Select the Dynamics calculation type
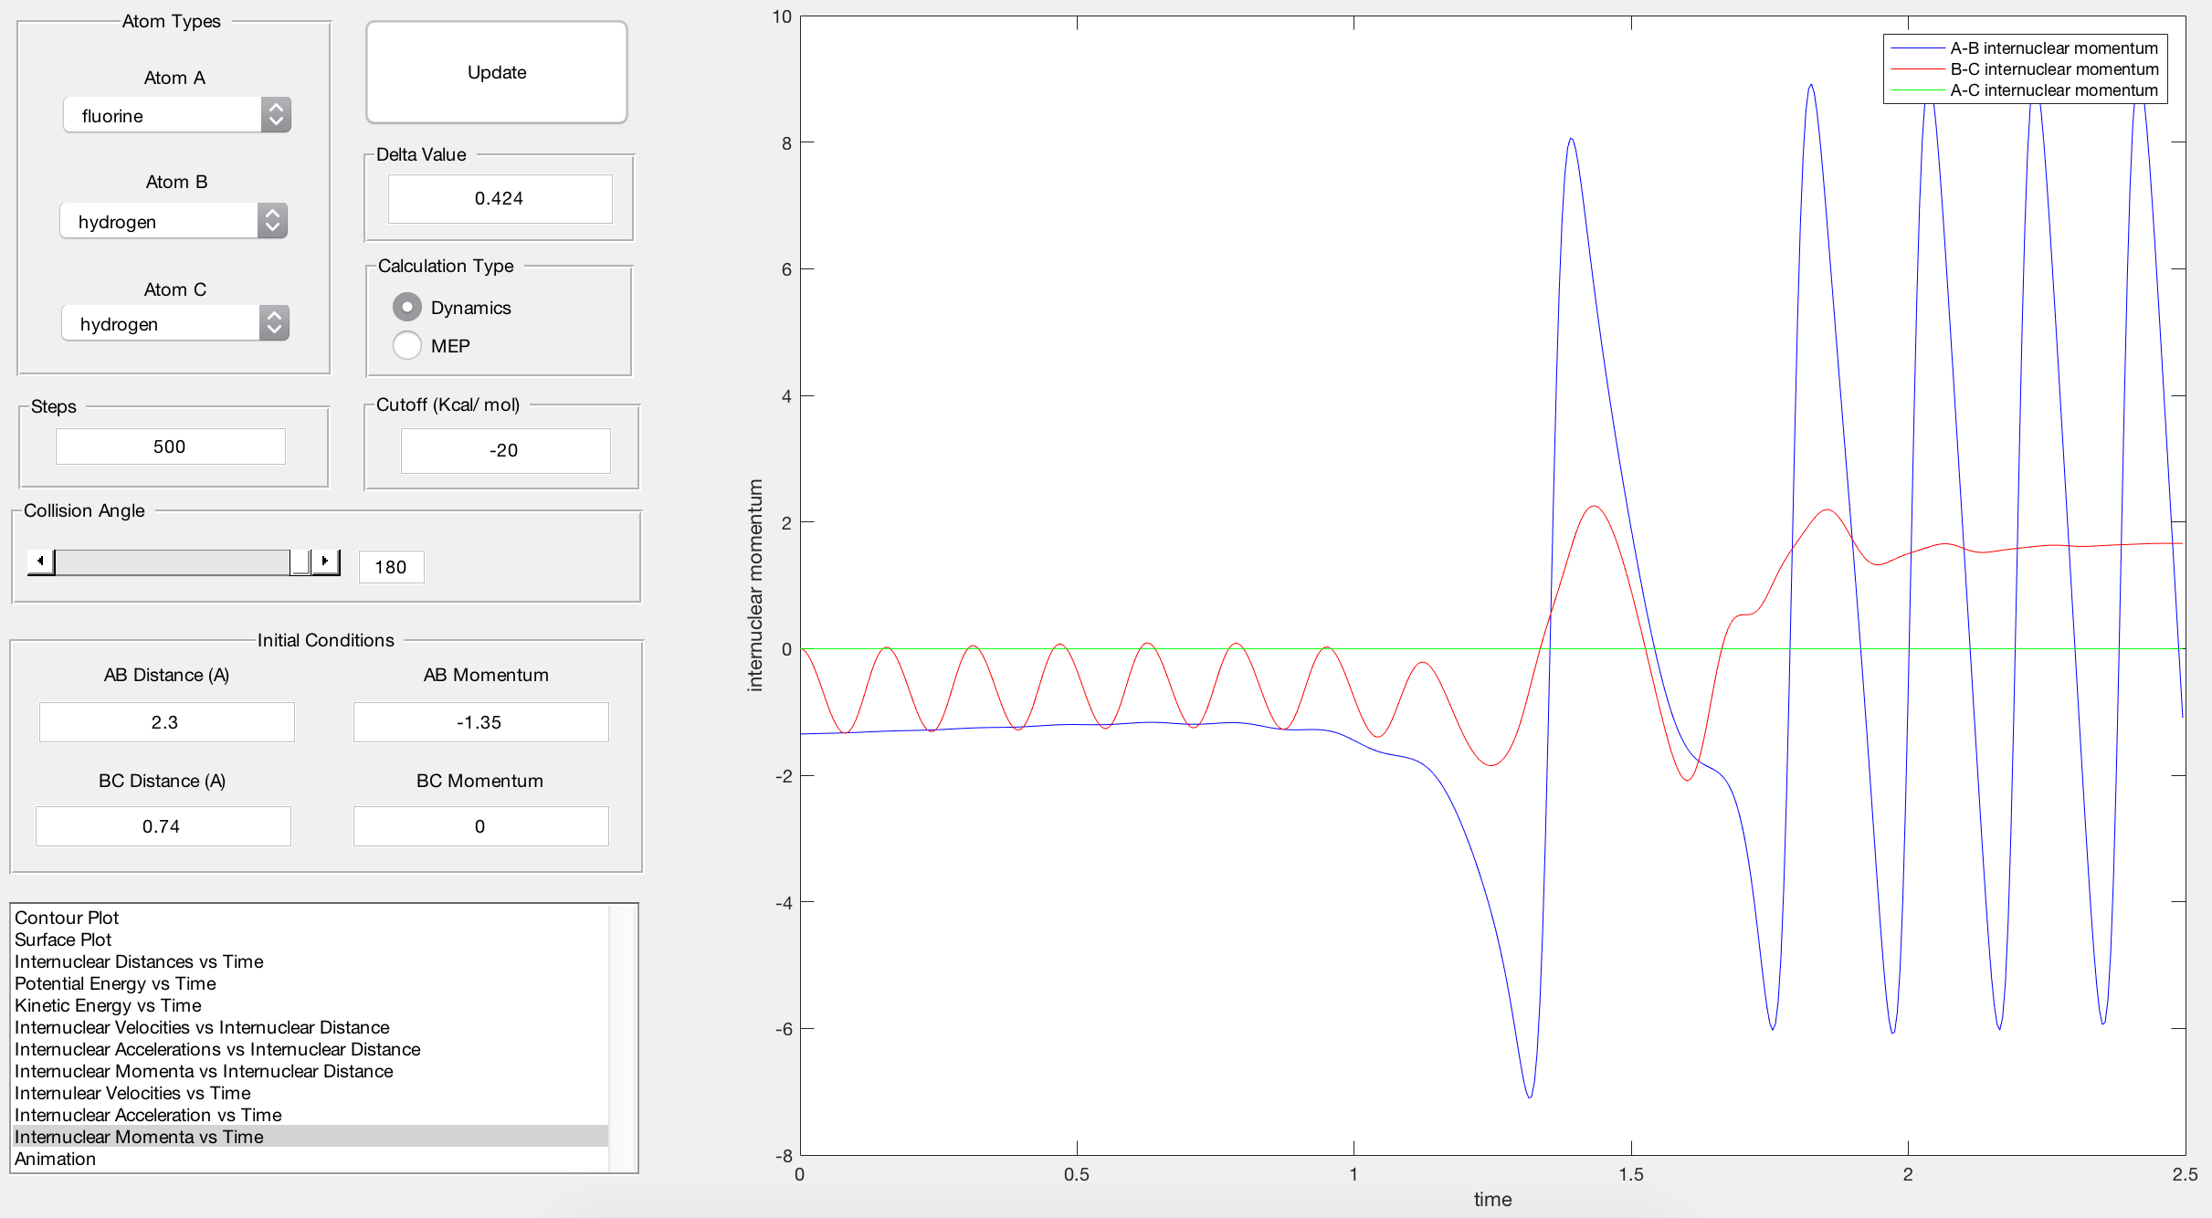 pyautogui.click(x=407, y=308)
